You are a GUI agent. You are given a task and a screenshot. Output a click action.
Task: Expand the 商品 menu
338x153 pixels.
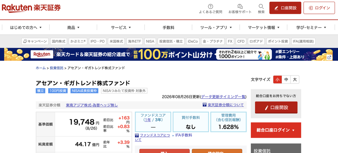pos(73,27)
